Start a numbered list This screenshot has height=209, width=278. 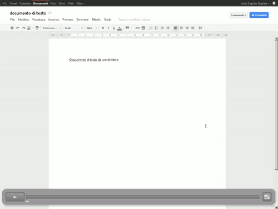[151, 28]
